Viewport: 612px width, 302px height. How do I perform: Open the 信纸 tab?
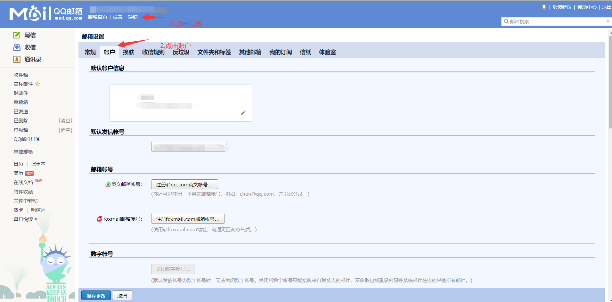pyautogui.click(x=306, y=52)
